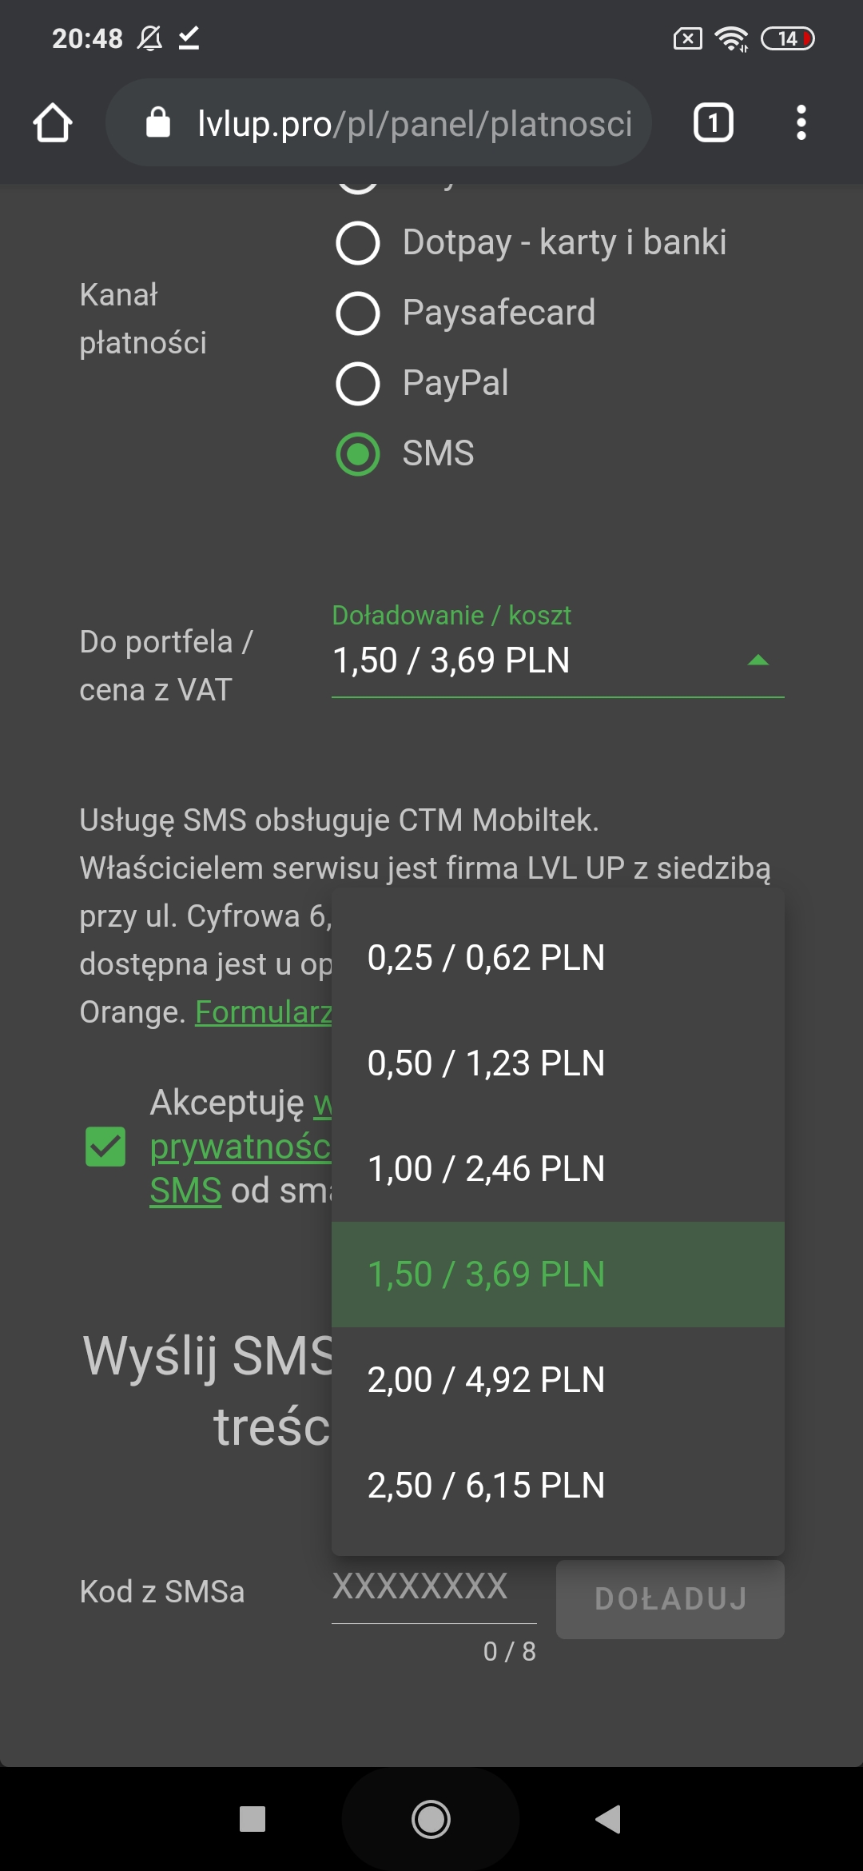Viewport: 863px width, 1871px height.
Task: Tap the padlock site security icon
Action: 158,123
